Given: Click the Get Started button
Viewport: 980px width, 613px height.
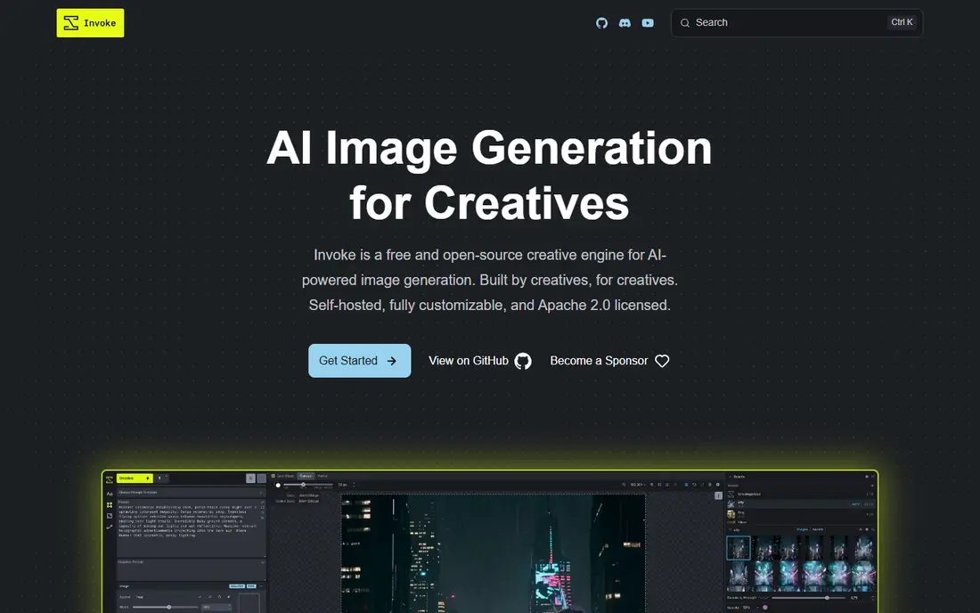Looking at the screenshot, I should pos(359,361).
